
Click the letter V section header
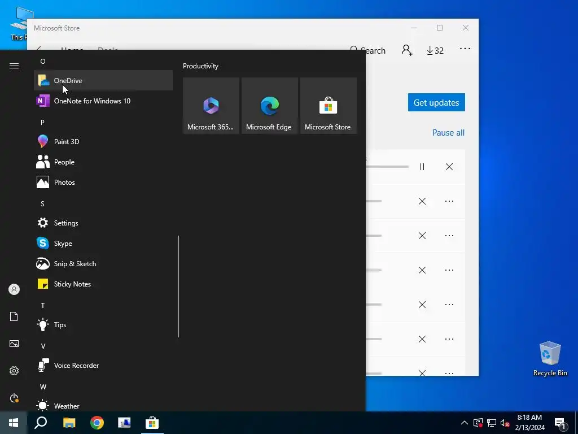click(43, 346)
